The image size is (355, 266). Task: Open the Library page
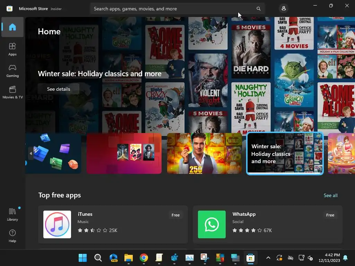[x=12, y=214]
